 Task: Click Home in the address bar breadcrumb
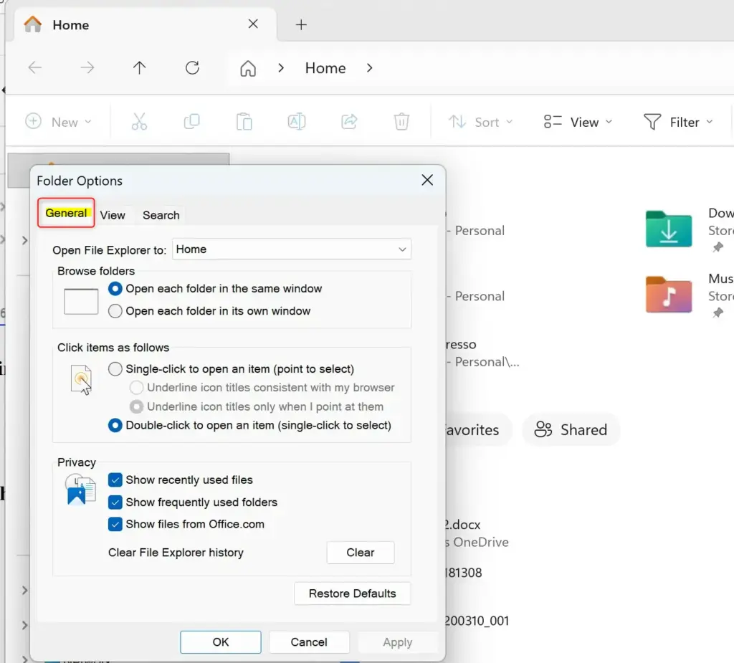(x=325, y=68)
